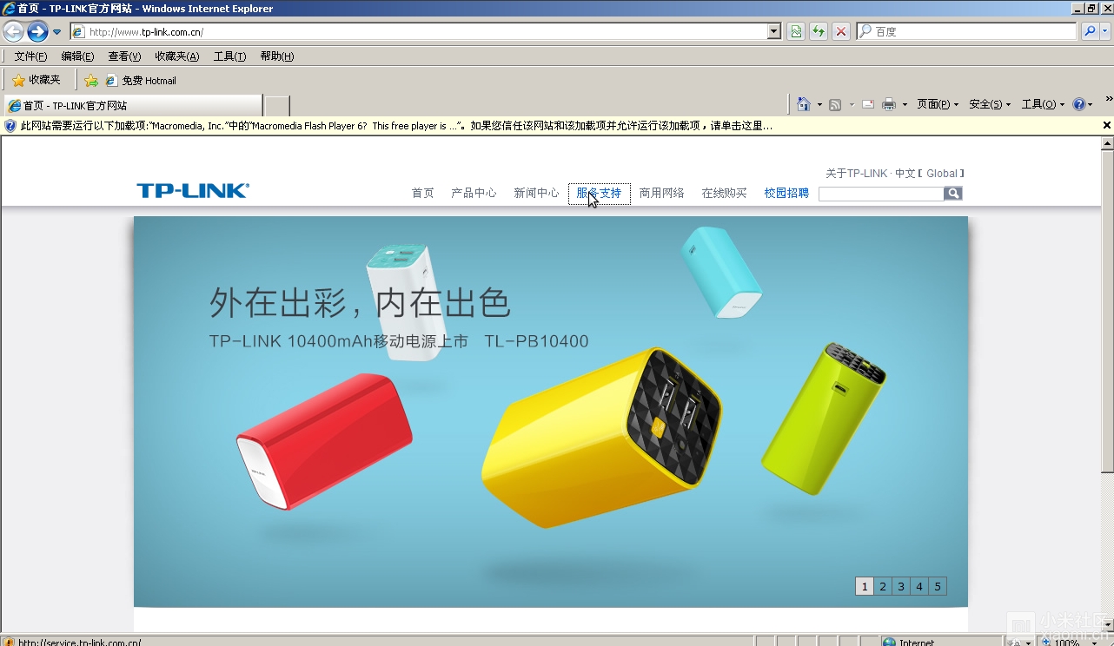1114x646 pixels.
Task: Close the yellow information bar
Action: [1106, 125]
